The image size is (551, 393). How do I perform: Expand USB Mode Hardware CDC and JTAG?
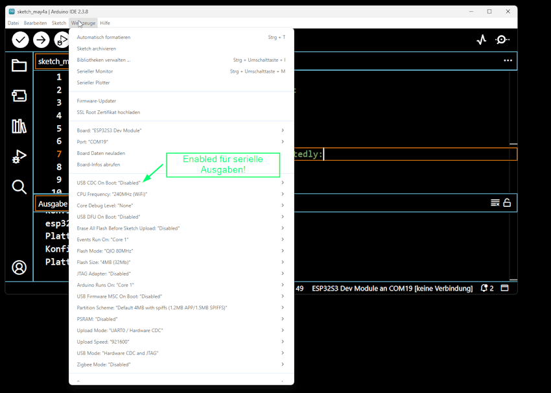tap(182, 353)
